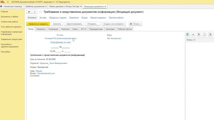This screenshot has width=214, height=120.
Task: Click the Срок исполнения date 07.09.2022
Action: 51,59
